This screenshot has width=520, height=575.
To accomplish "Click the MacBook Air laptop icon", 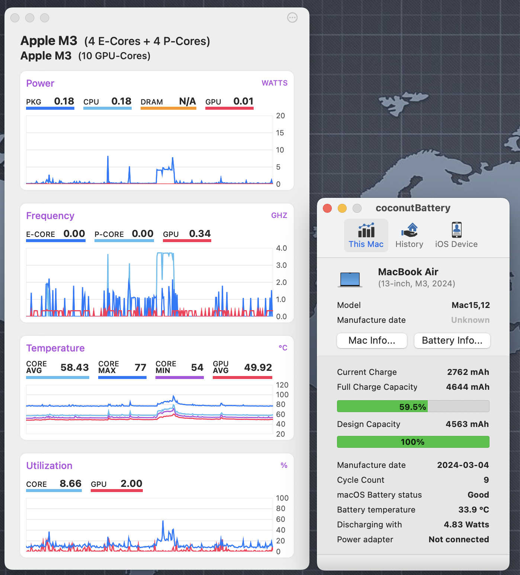I will coord(350,280).
